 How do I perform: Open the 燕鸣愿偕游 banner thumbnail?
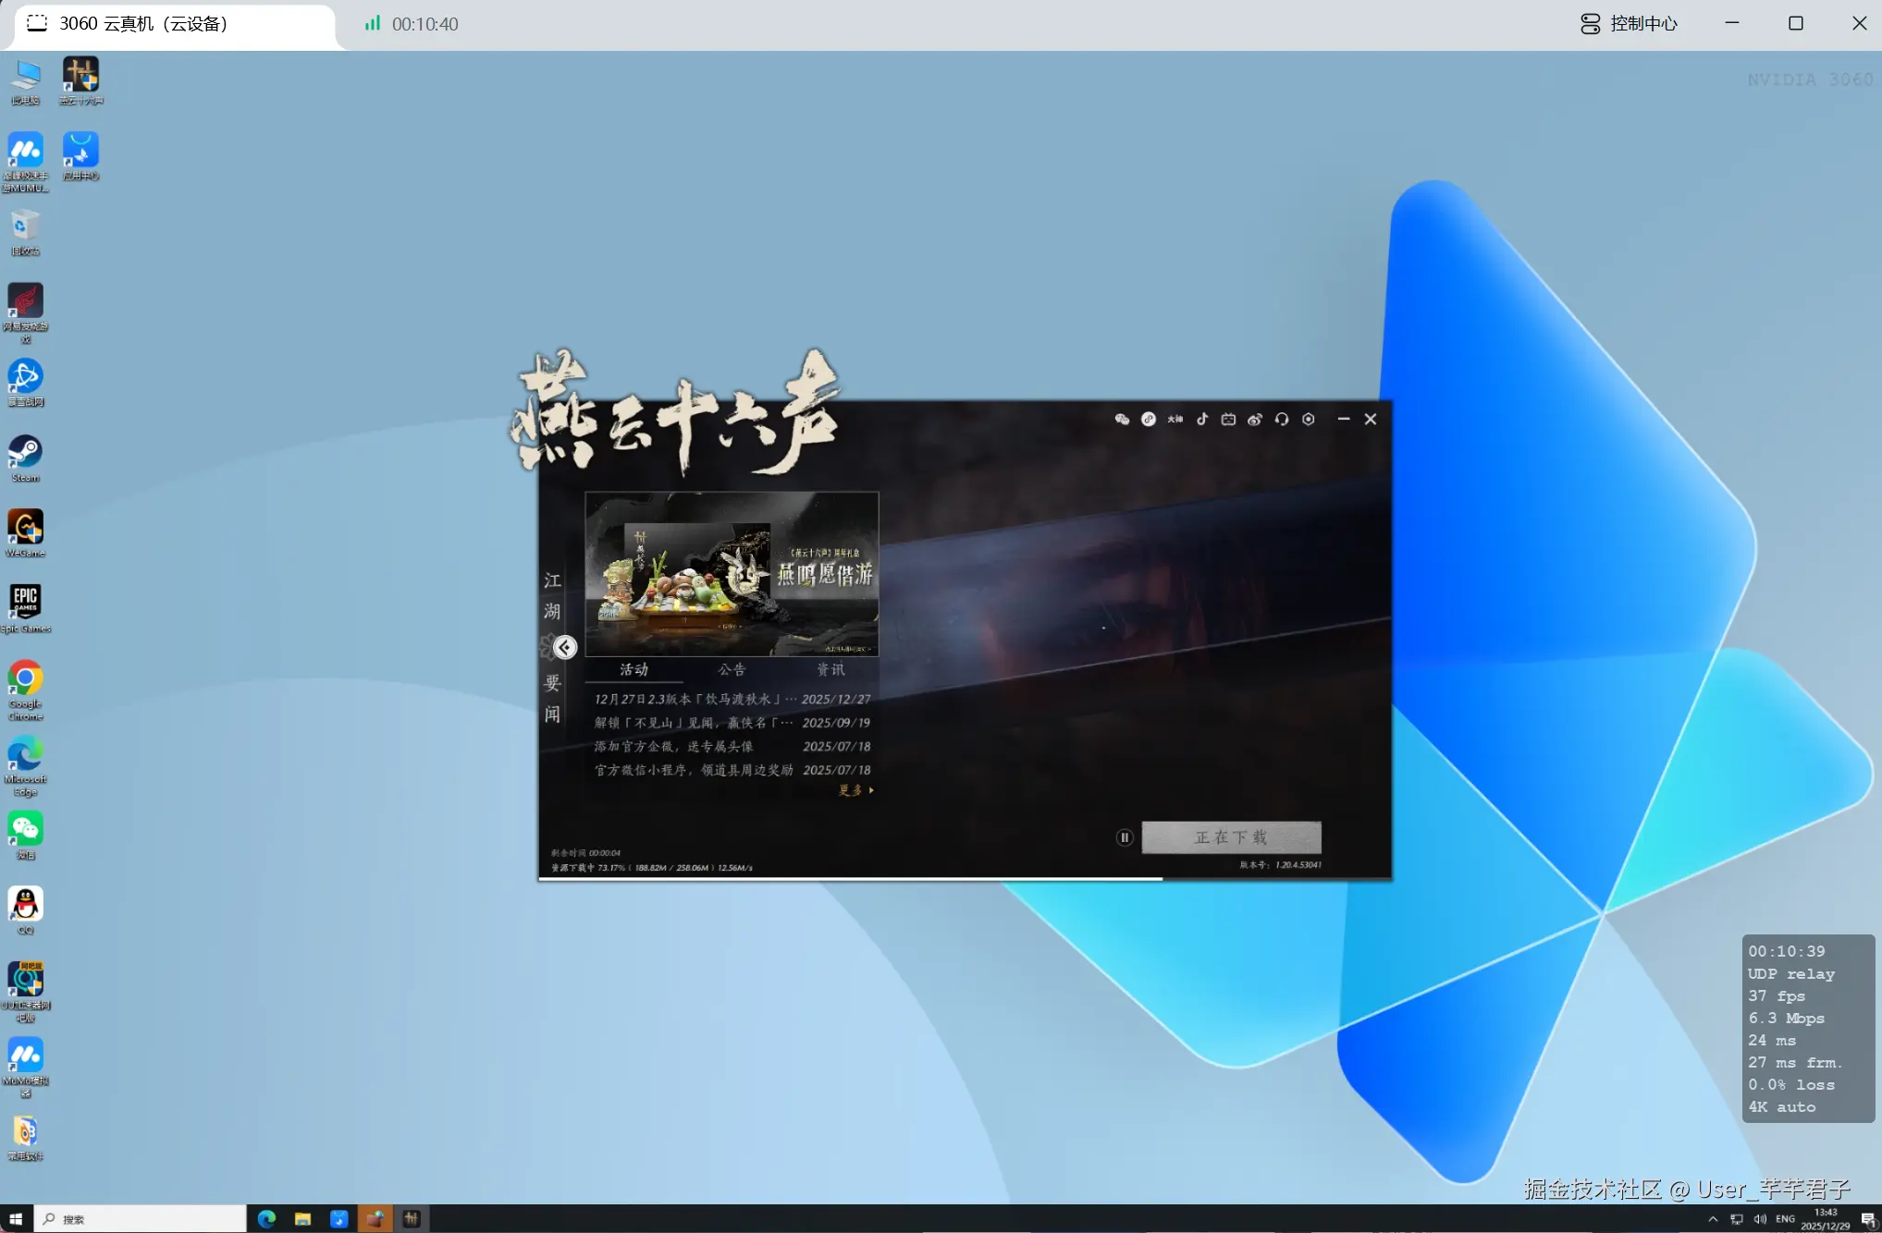(732, 573)
